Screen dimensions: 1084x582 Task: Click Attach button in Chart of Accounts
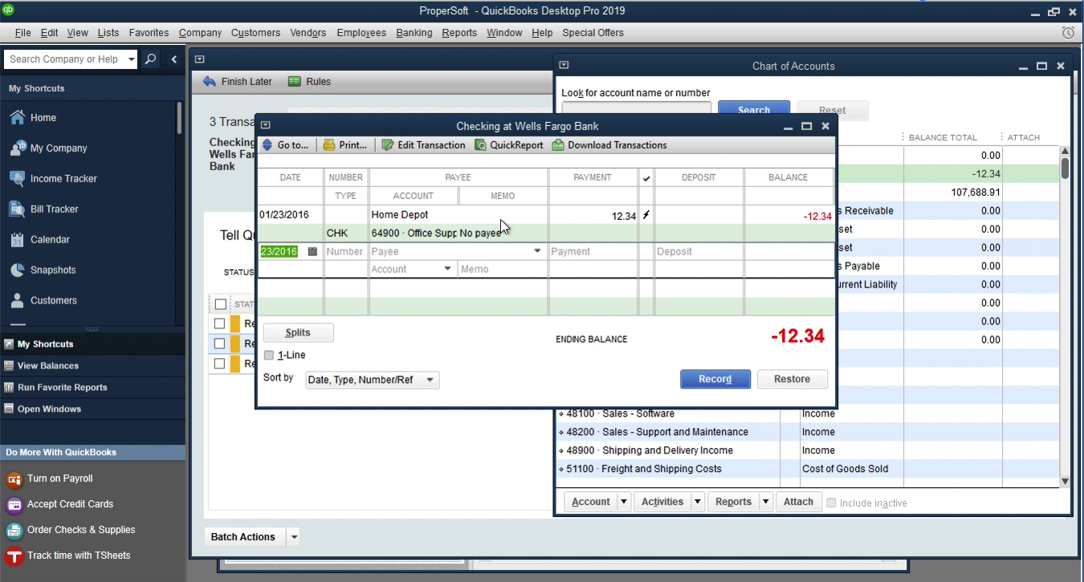coord(798,502)
